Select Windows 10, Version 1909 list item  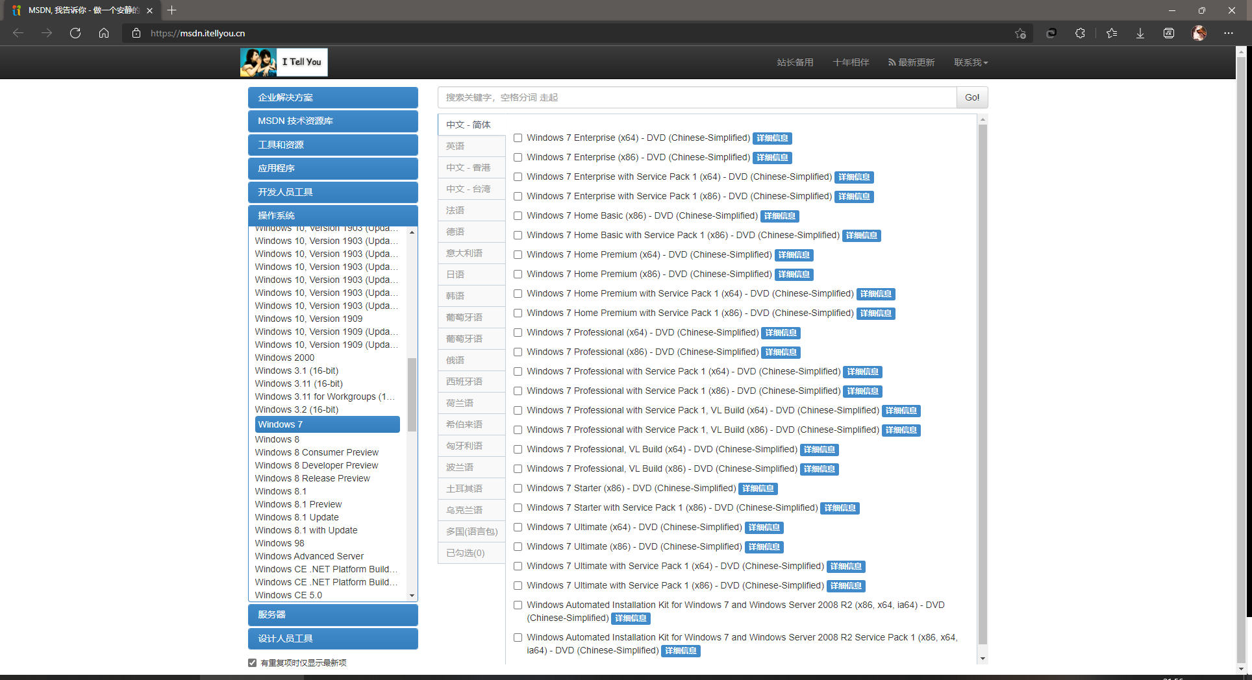[x=308, y=319]
